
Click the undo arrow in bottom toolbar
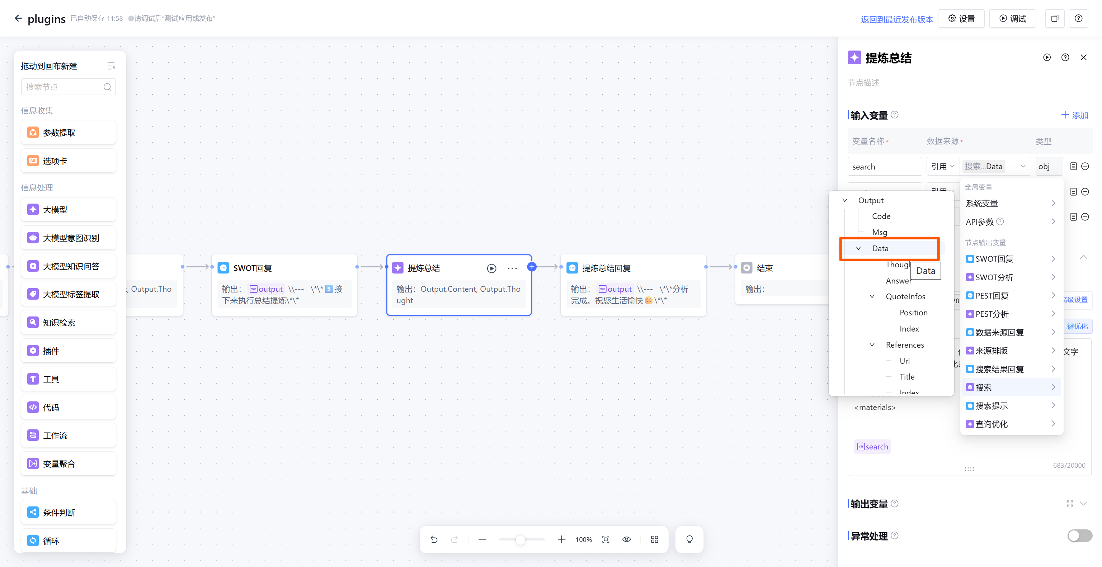point(434,539)
